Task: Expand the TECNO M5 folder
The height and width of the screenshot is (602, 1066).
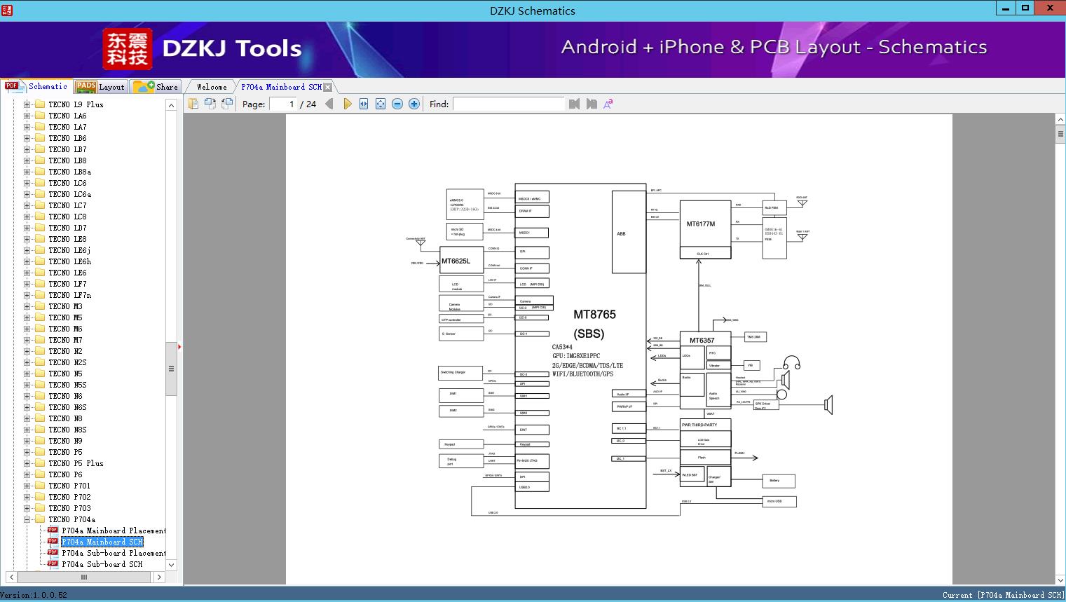Action: click(27, 317)
